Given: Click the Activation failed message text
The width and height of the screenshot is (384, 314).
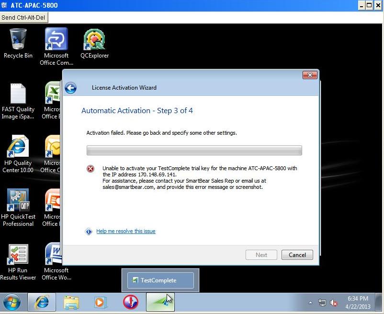Looking at the screenshot, I should click(162, 133).
